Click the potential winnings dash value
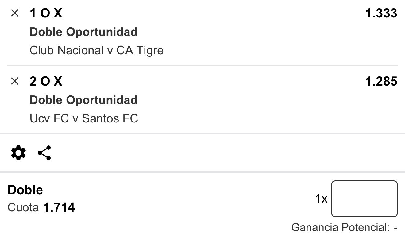405x247 pixels. [x=396, y=228]
